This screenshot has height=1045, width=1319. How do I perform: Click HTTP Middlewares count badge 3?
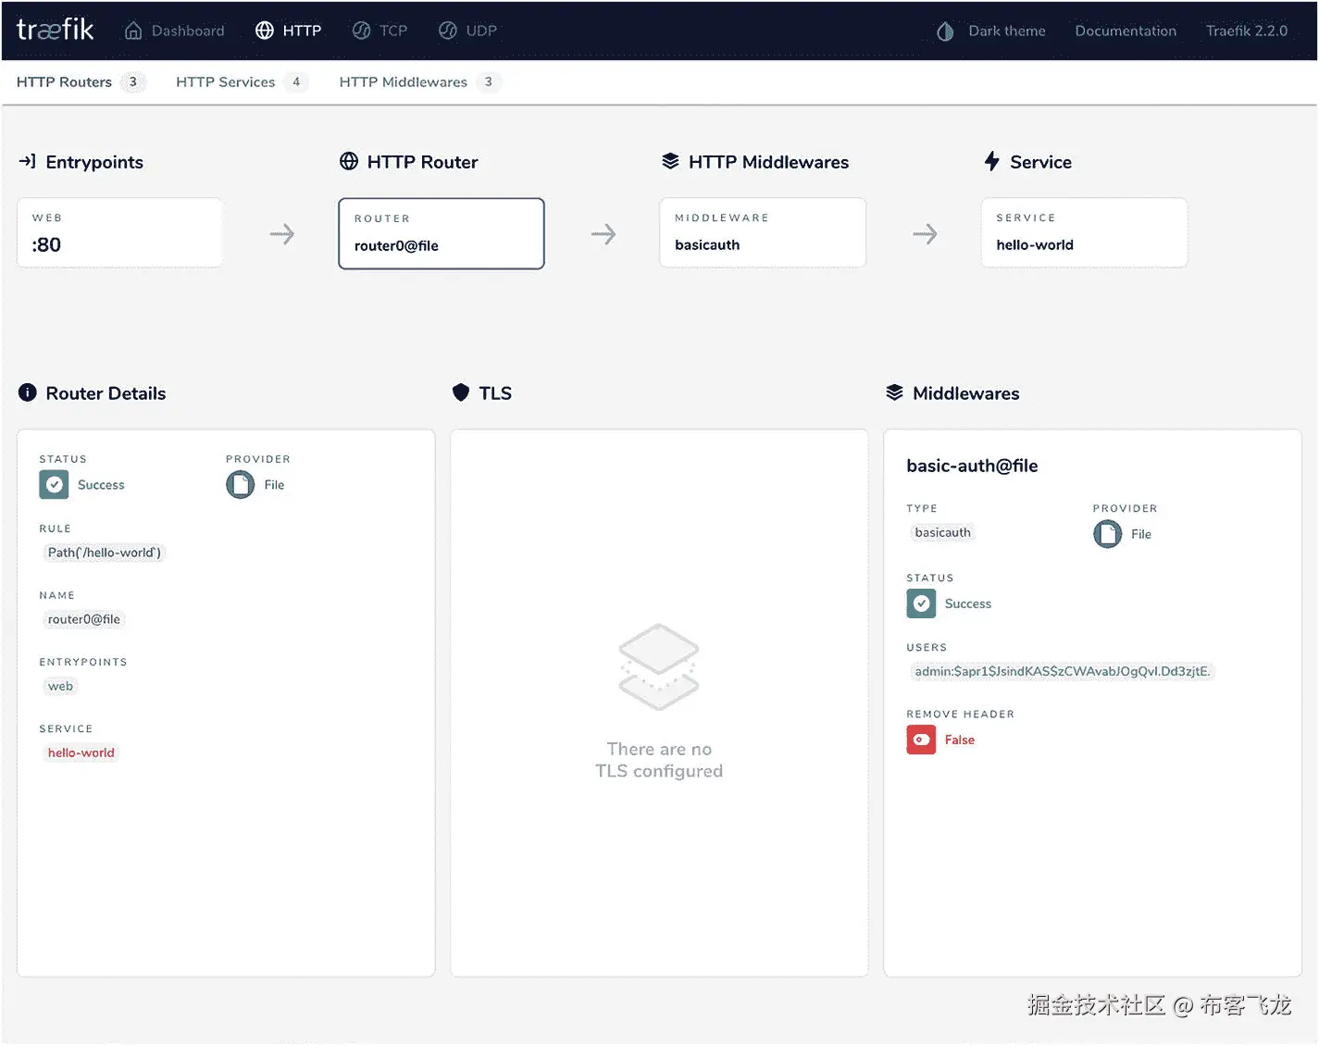coord(489,81)
